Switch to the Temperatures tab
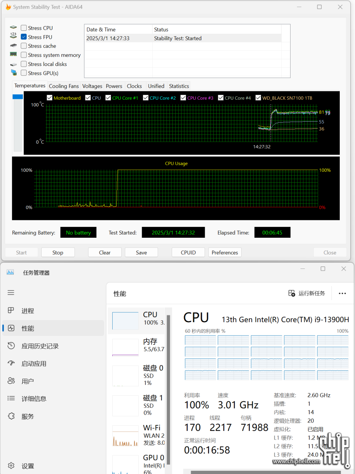 pyautogui.click(x=30, y=86)
